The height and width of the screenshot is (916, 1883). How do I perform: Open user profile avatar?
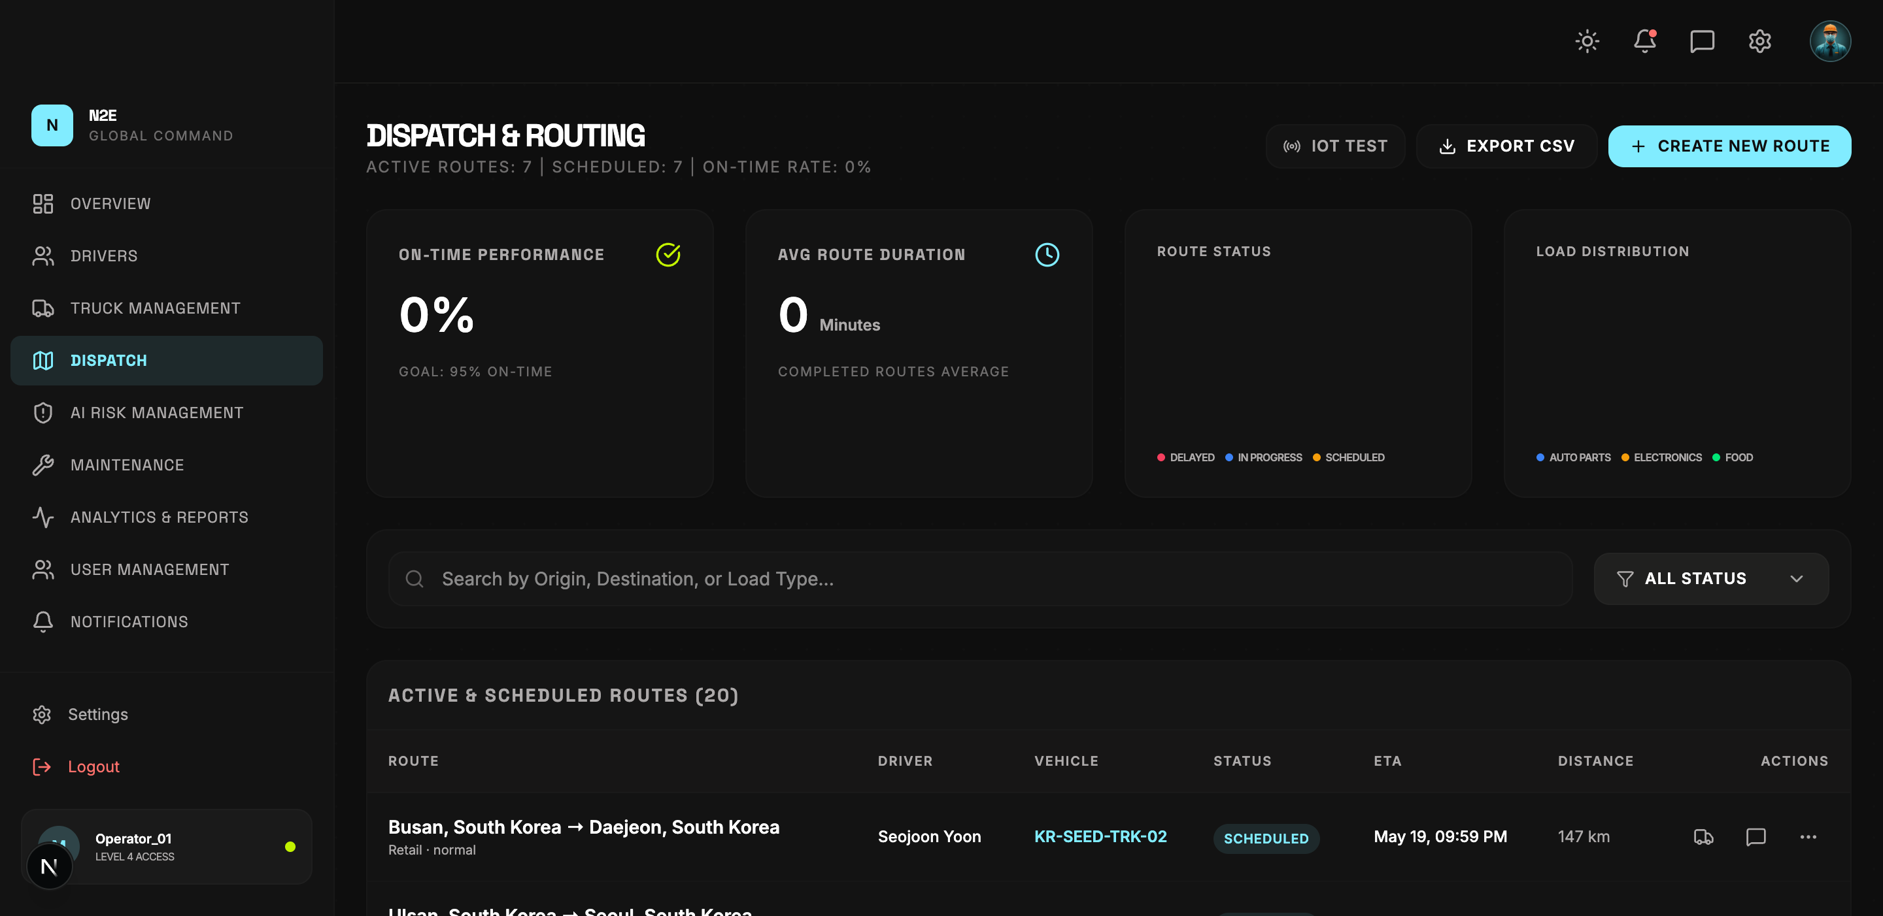click(x=1829, y=42)
